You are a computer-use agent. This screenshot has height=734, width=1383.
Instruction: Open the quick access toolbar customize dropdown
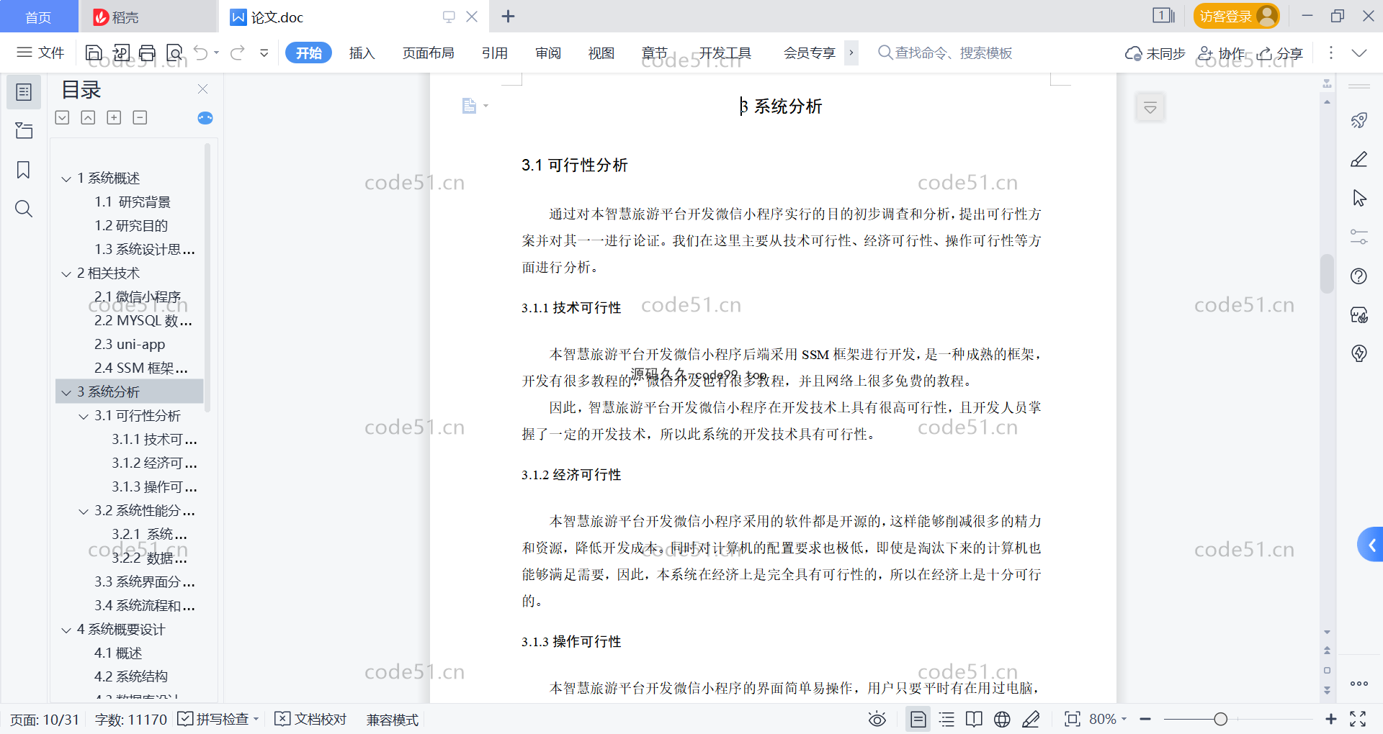coord(264,53)
